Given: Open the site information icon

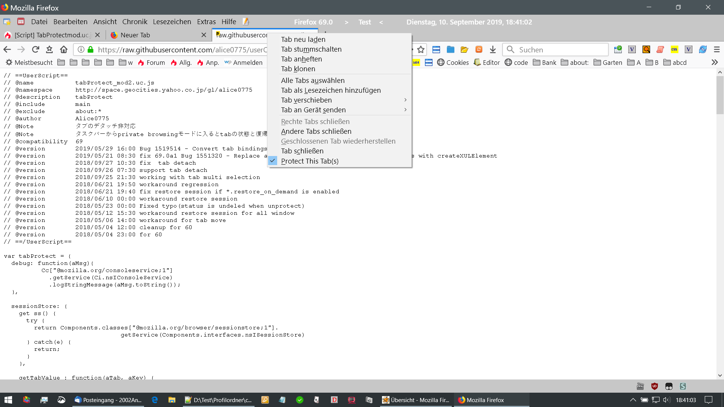Looking at the screenshot, I should [81, 49].
